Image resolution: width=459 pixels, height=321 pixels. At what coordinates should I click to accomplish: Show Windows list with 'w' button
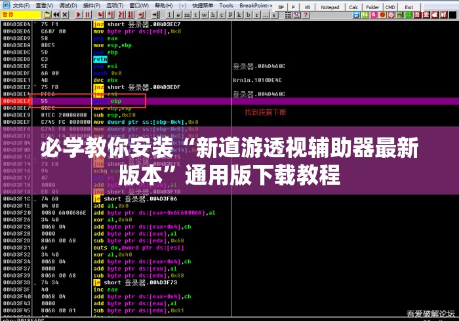tap(205, 15)
